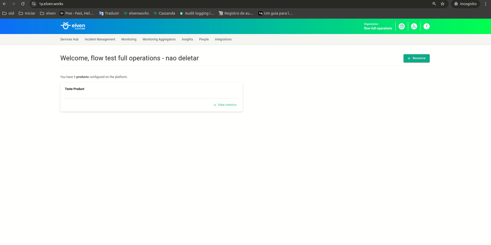
Task: Open the Monitoring Aggregators menu
Action: 159,39
